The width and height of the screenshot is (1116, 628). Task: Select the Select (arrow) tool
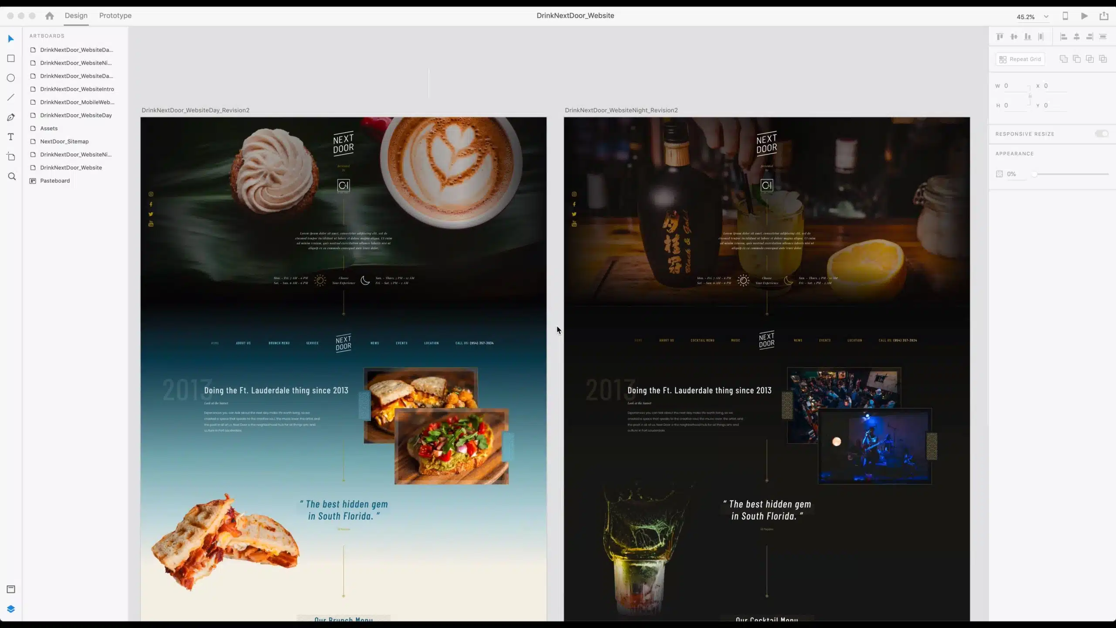(11, 39)
